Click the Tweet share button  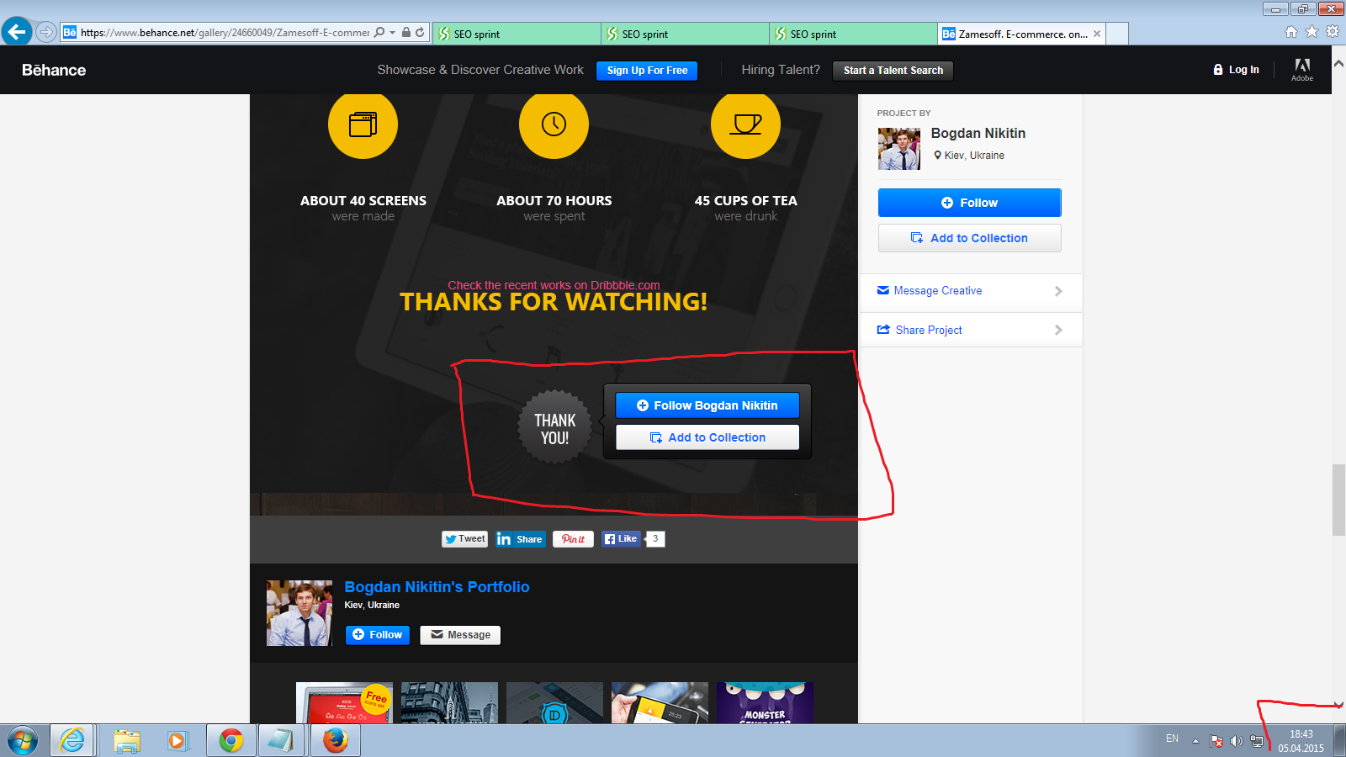coord(465,539)
